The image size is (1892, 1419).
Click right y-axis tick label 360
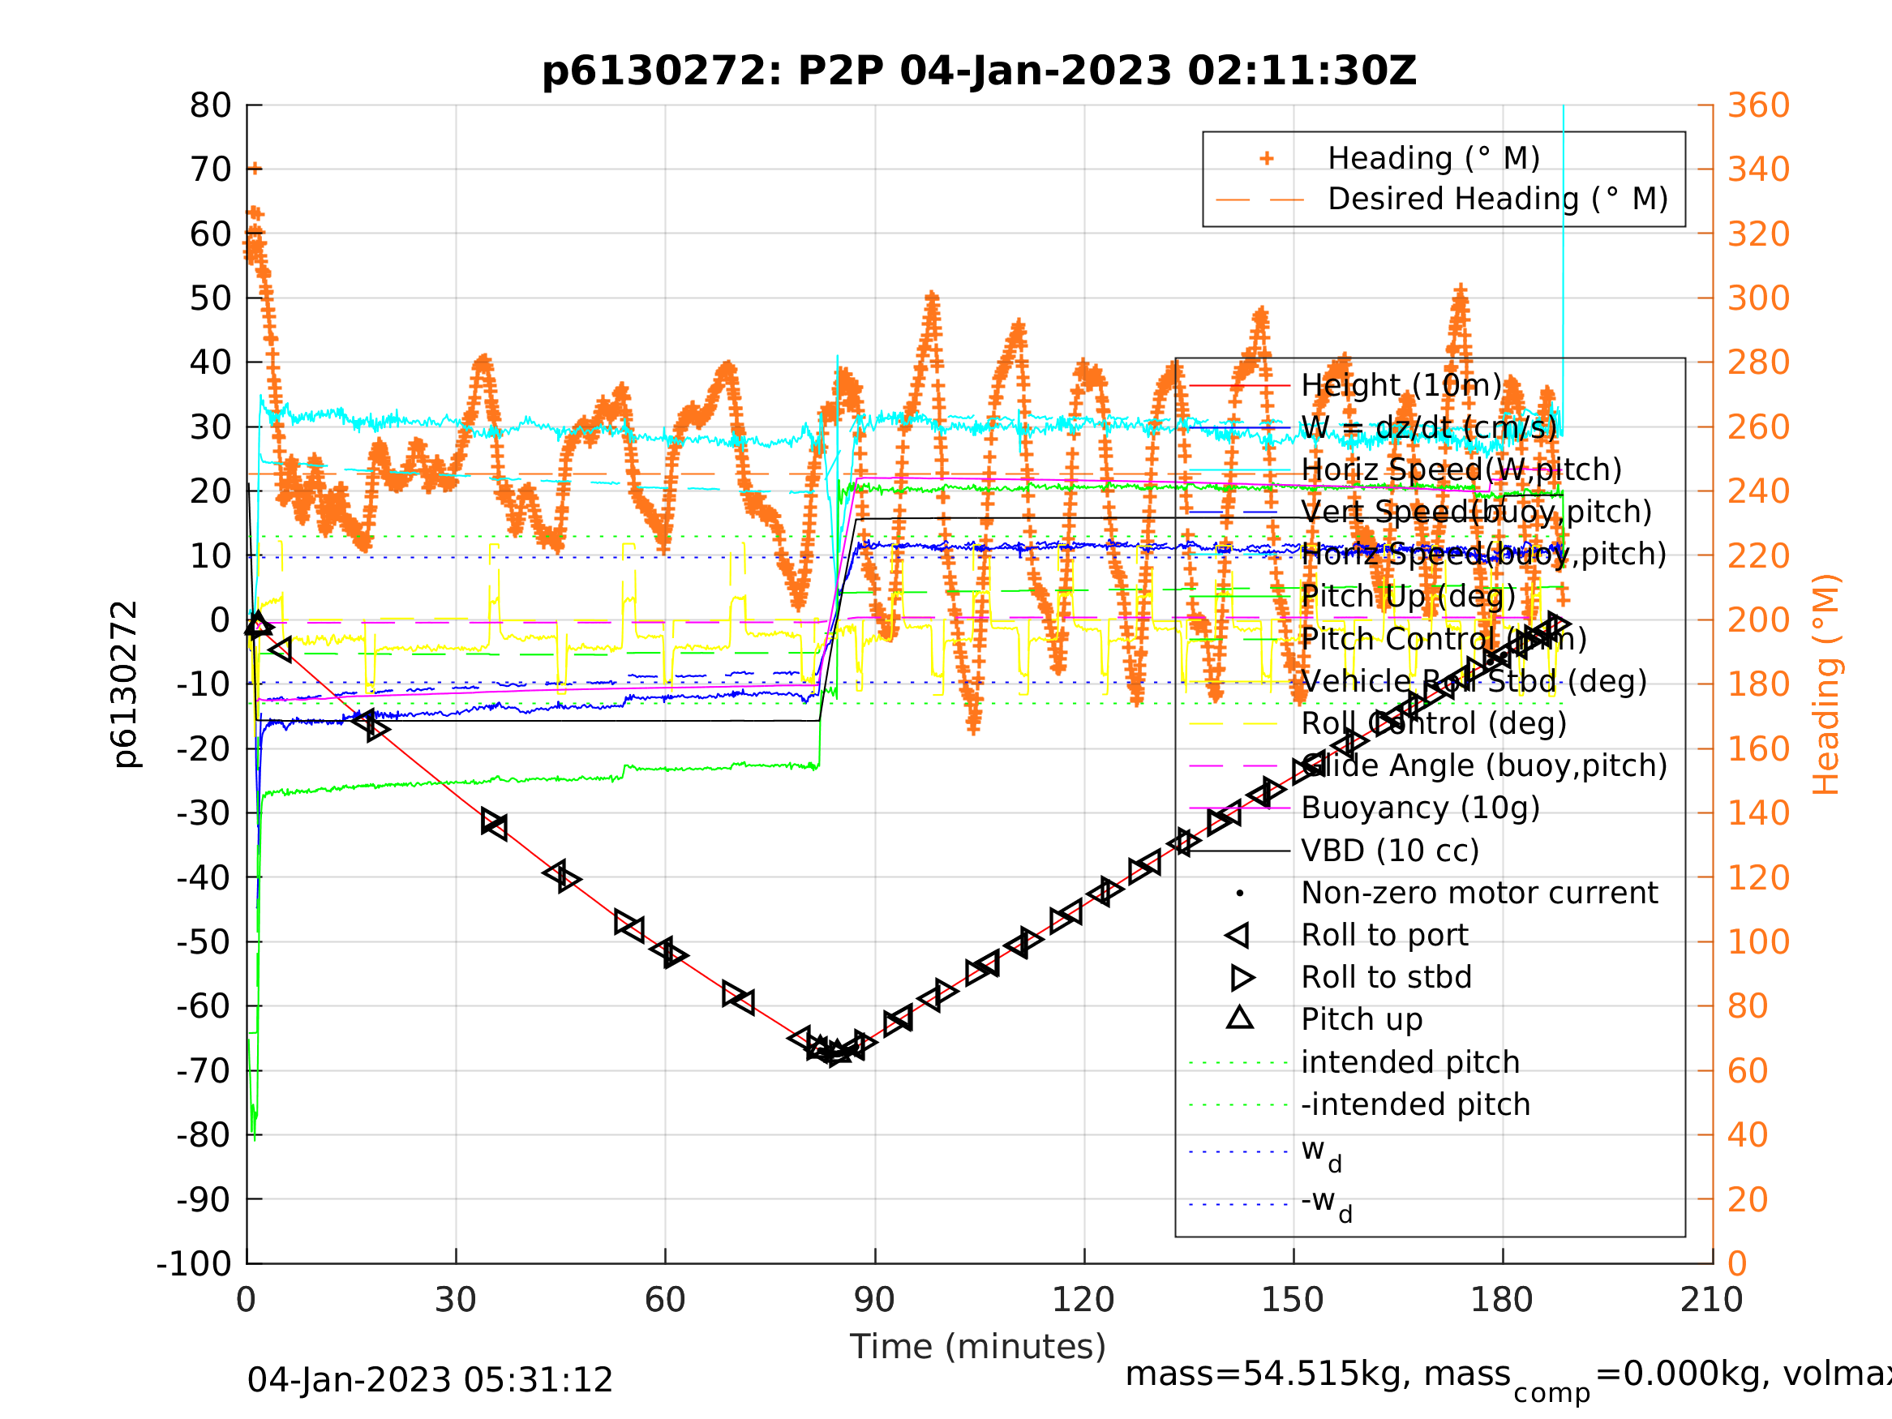click(1758, 105)
